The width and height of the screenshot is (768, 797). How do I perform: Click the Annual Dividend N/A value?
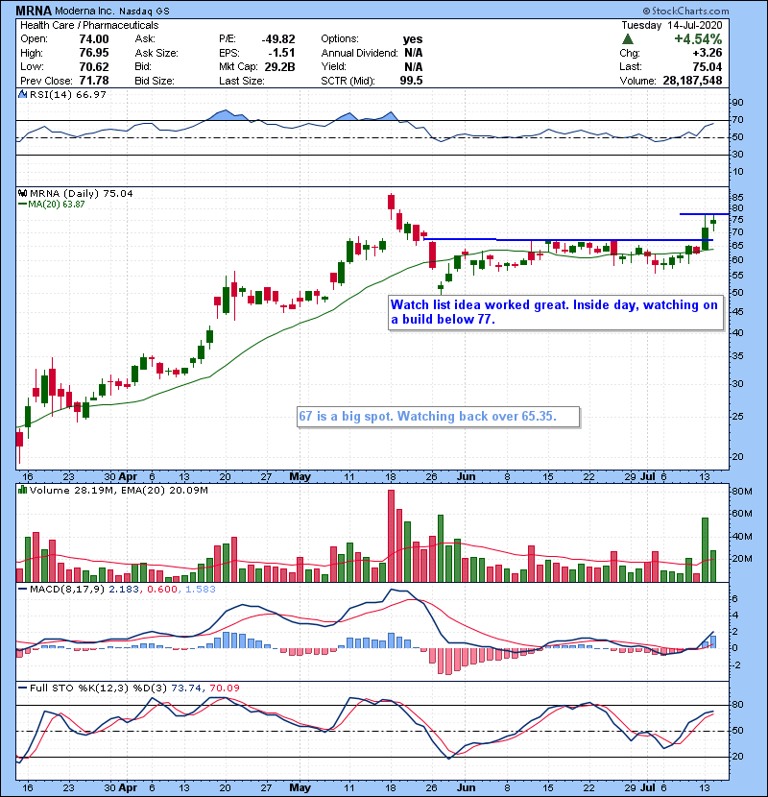tap(413, 53)
